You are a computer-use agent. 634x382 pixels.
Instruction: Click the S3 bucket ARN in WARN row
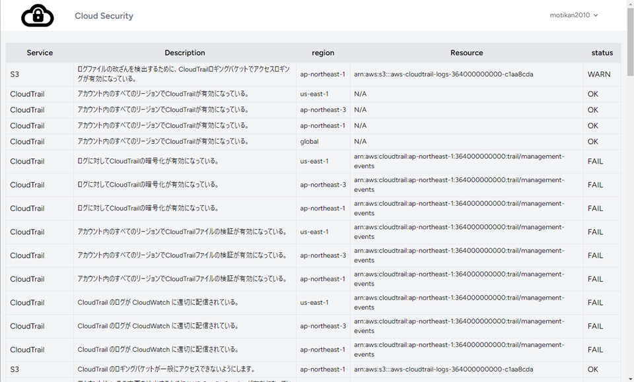click(x=444, y=75)
